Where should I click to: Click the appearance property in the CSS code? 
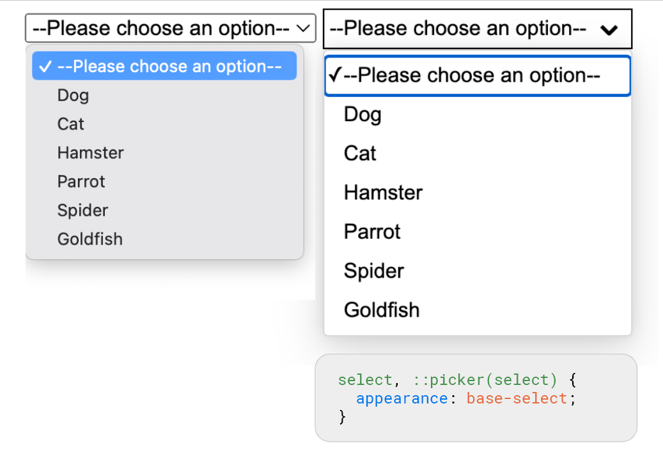coord(402,398)
